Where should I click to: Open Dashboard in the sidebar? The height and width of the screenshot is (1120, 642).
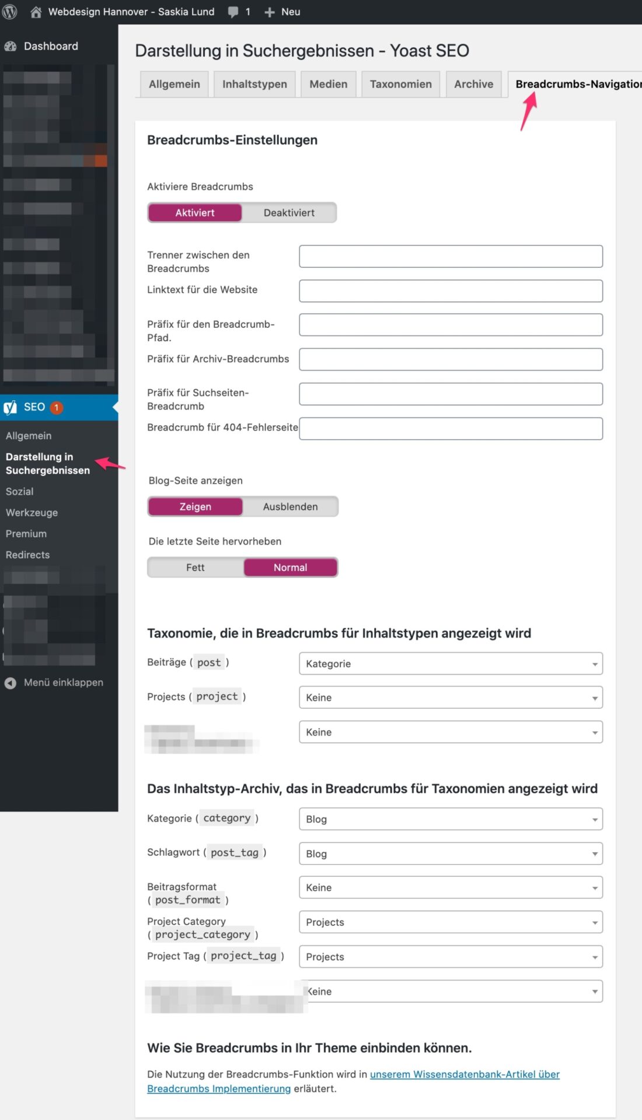pyautogui.click(x=51, y=46)
